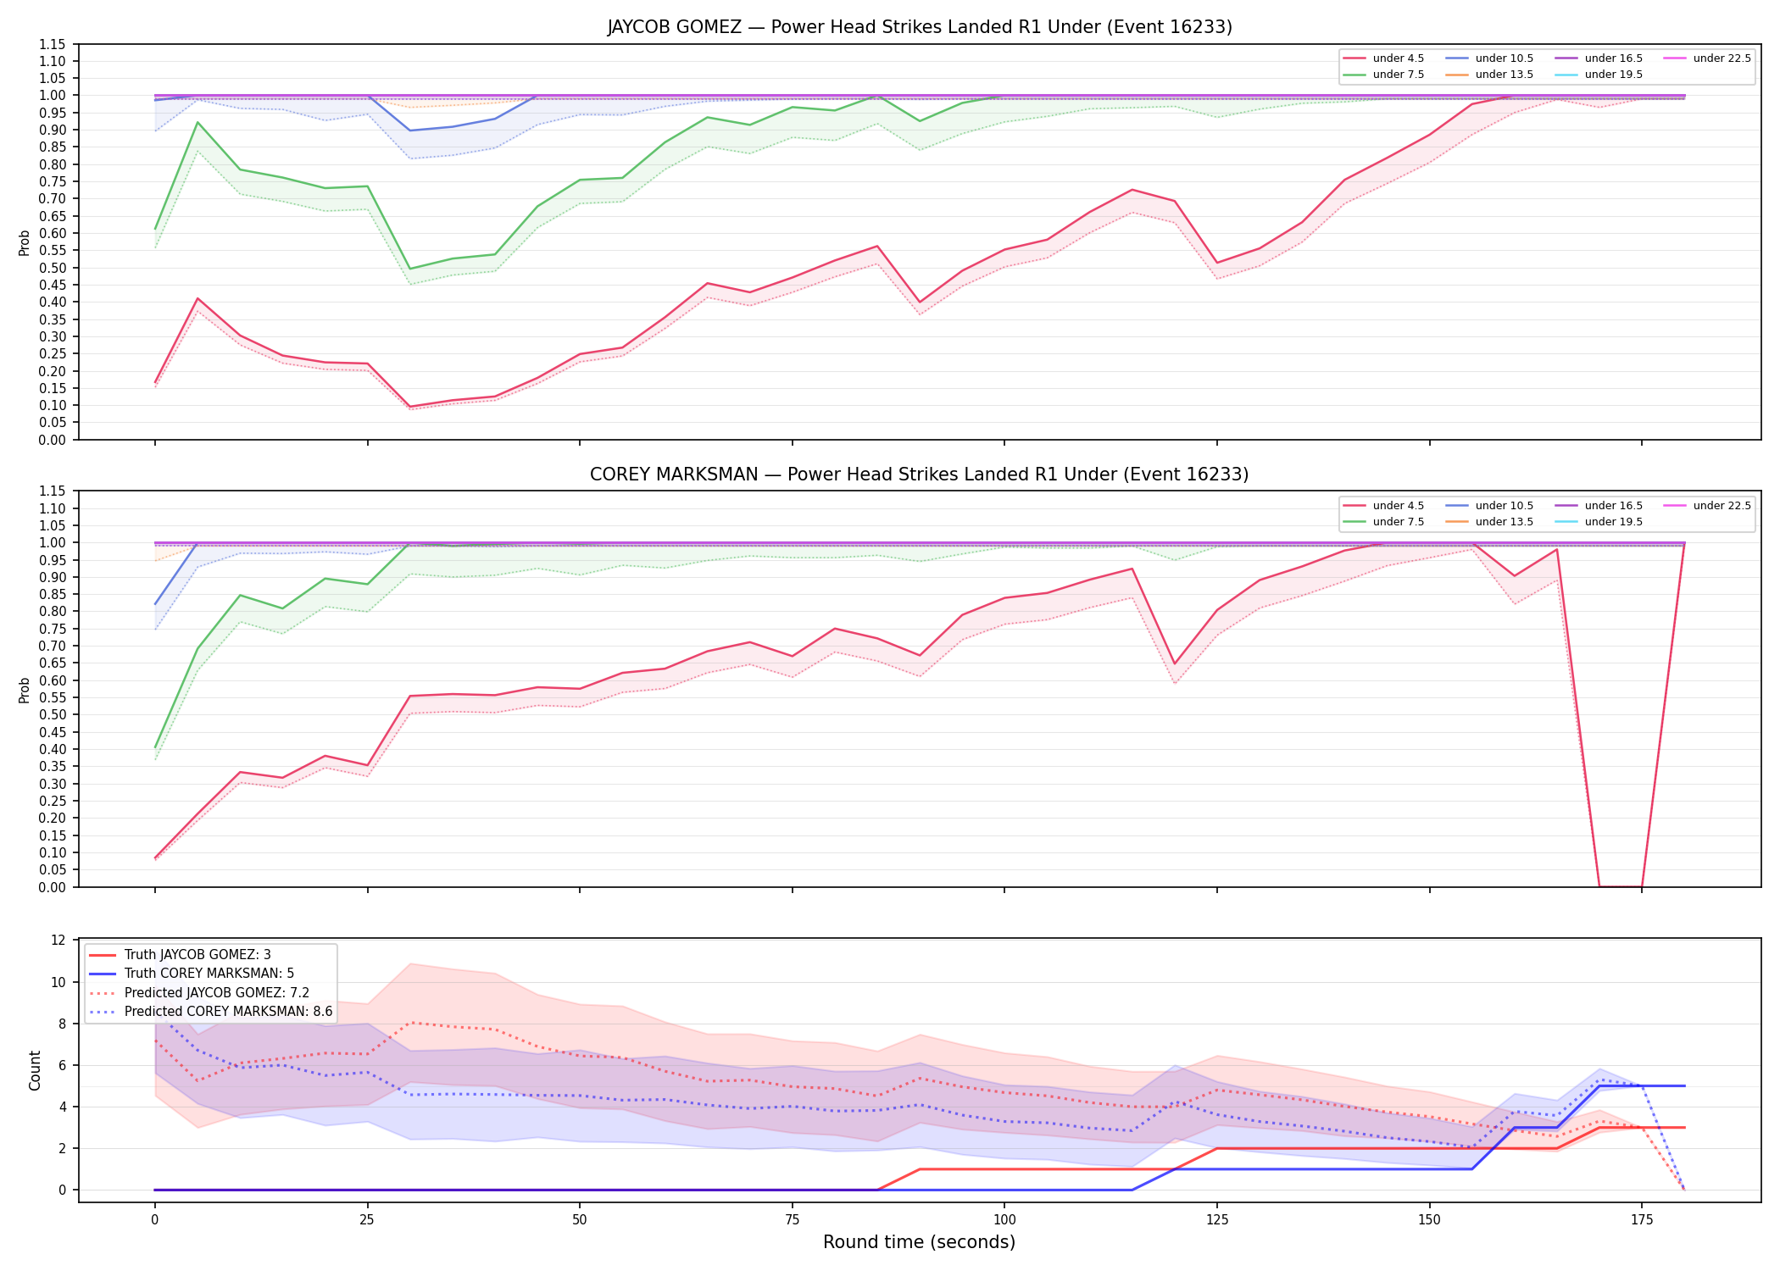1780x1271 pixels.
Task: Click the Count axis tick label 2
Action: (x=63, y=1149)
